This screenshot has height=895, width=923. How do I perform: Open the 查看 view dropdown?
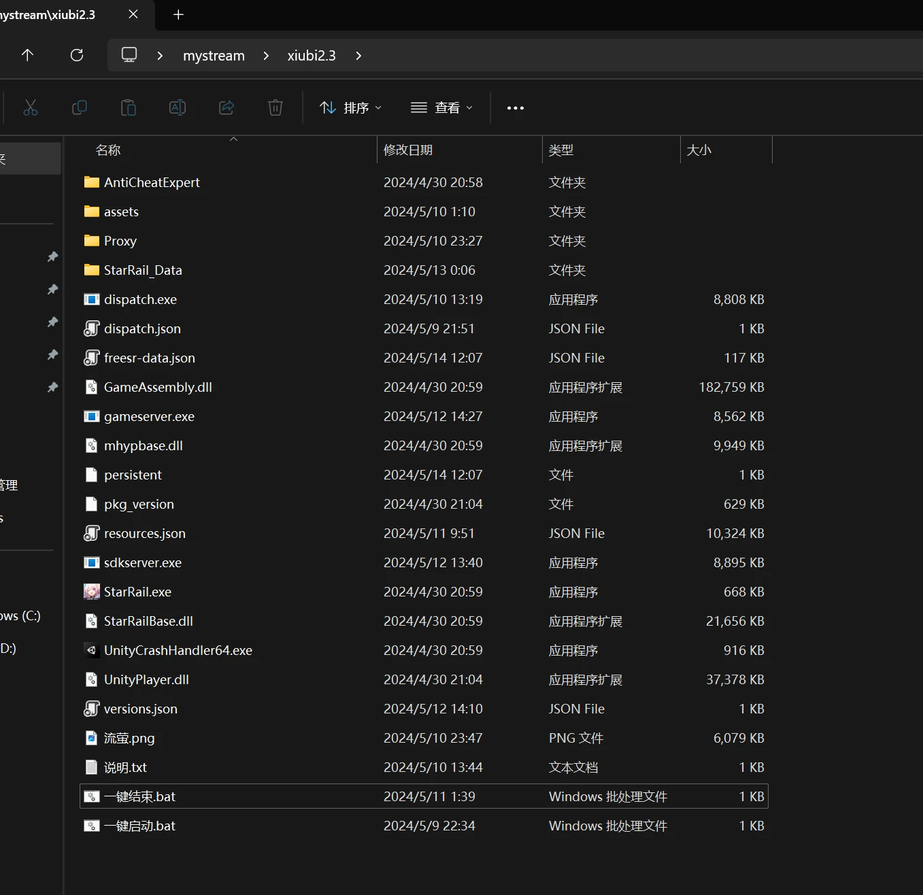(441, 107)
